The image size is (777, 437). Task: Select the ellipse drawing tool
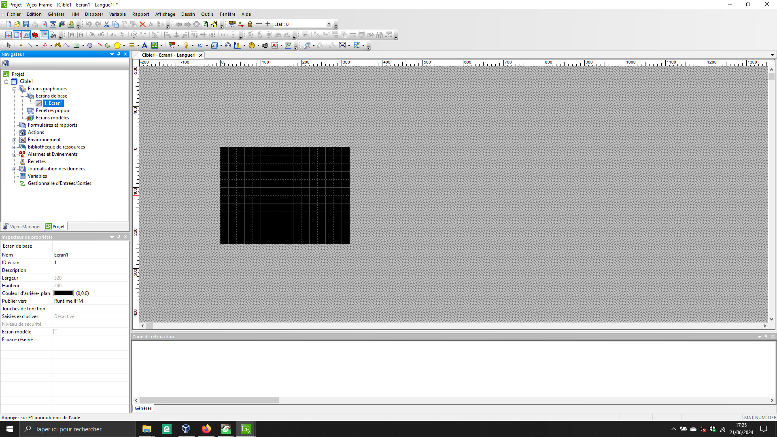pyautogui.click(x=90, y=45)
